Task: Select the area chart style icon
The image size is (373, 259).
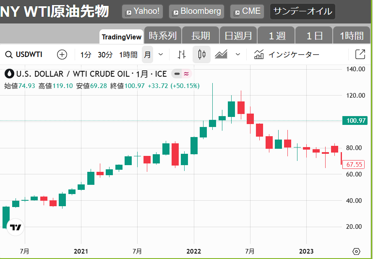Action: tap(221, 54)
